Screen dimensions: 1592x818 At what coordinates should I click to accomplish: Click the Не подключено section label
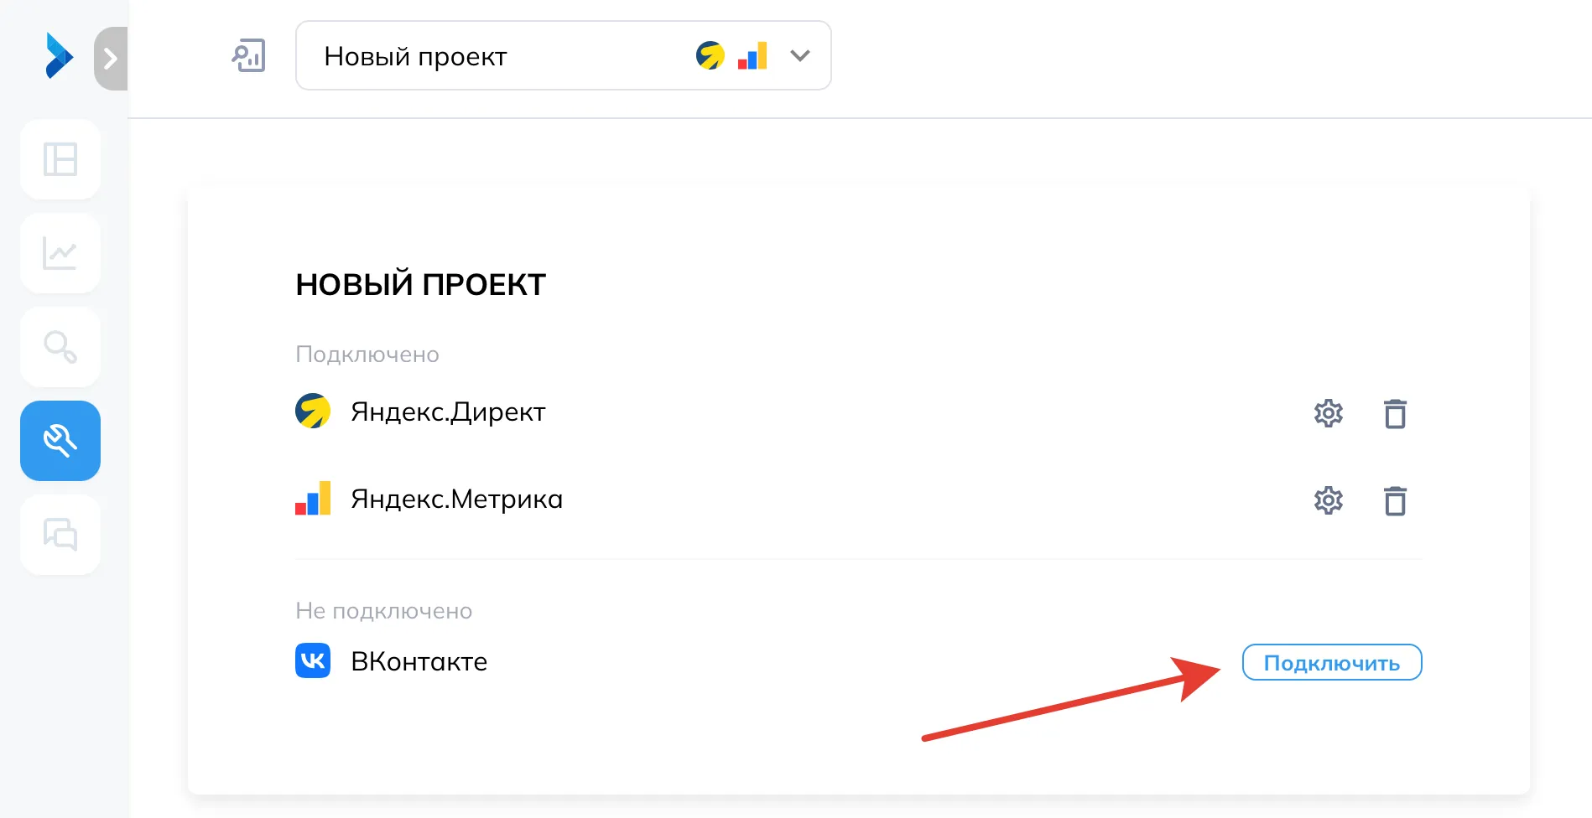tap(384, 611)
